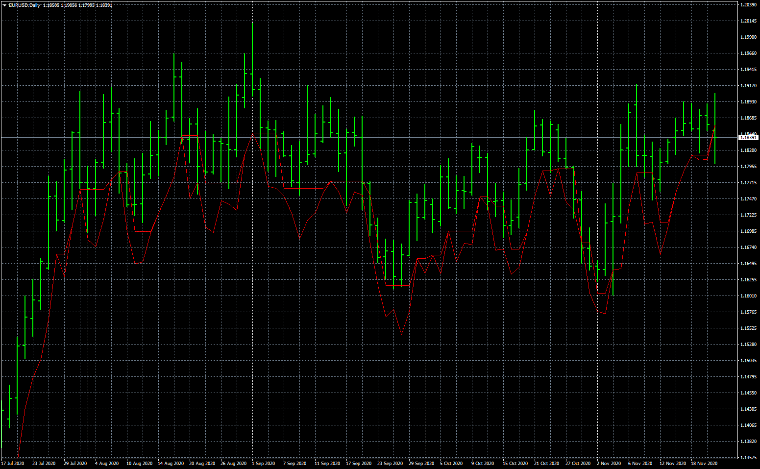This screenshot has width=760, height=469.
Task: Click the 5 Oct 2020 date label
Action: pyautogui.click(x=451, y=464)
